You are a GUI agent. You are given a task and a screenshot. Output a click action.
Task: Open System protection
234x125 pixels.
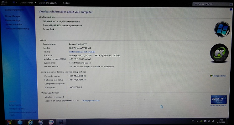(x=14, y=24)
